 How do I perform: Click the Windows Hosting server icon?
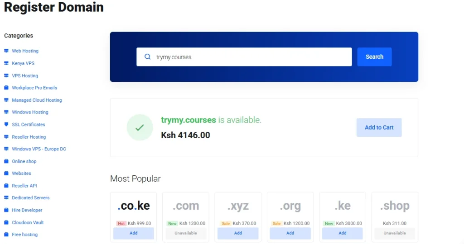tap(6, 112)
